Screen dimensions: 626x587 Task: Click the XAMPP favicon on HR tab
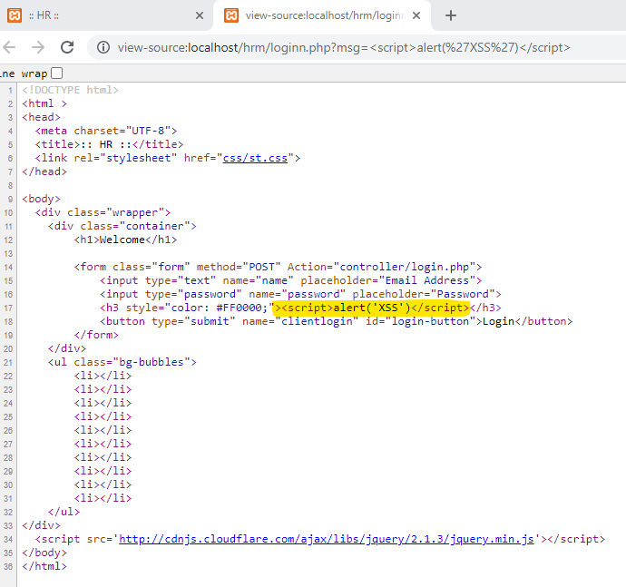pos(15,15)
